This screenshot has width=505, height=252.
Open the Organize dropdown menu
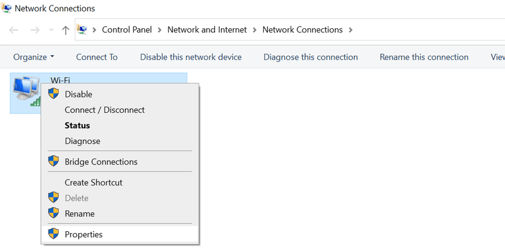[x=34, y=57]
